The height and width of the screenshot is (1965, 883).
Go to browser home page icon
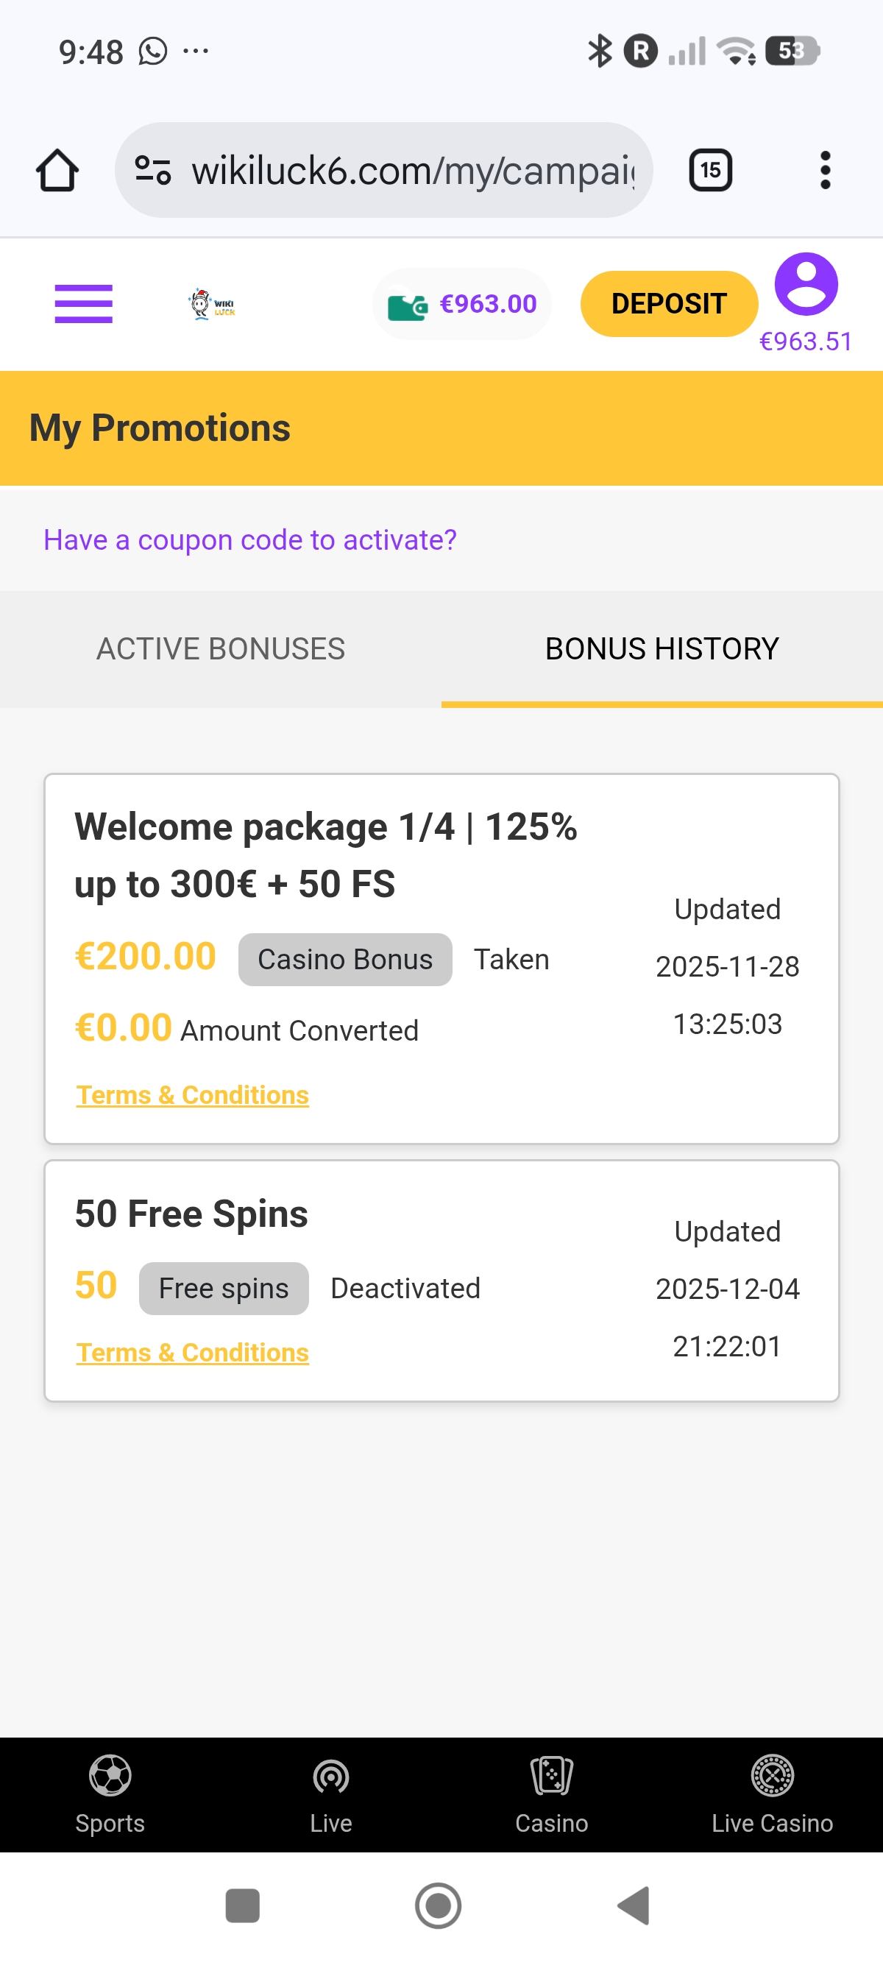pos(57,170)
